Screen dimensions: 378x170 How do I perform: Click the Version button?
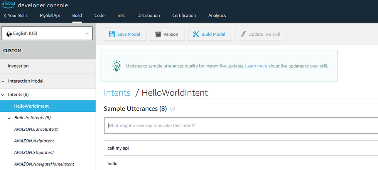pyautogui.click(x=167, y=34)
